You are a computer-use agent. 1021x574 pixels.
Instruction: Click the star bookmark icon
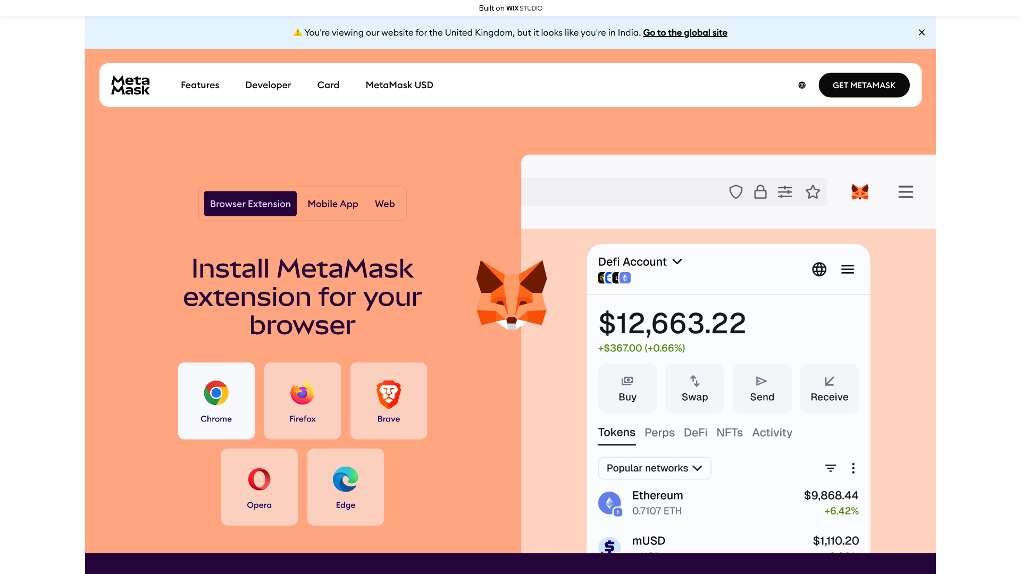813,192
